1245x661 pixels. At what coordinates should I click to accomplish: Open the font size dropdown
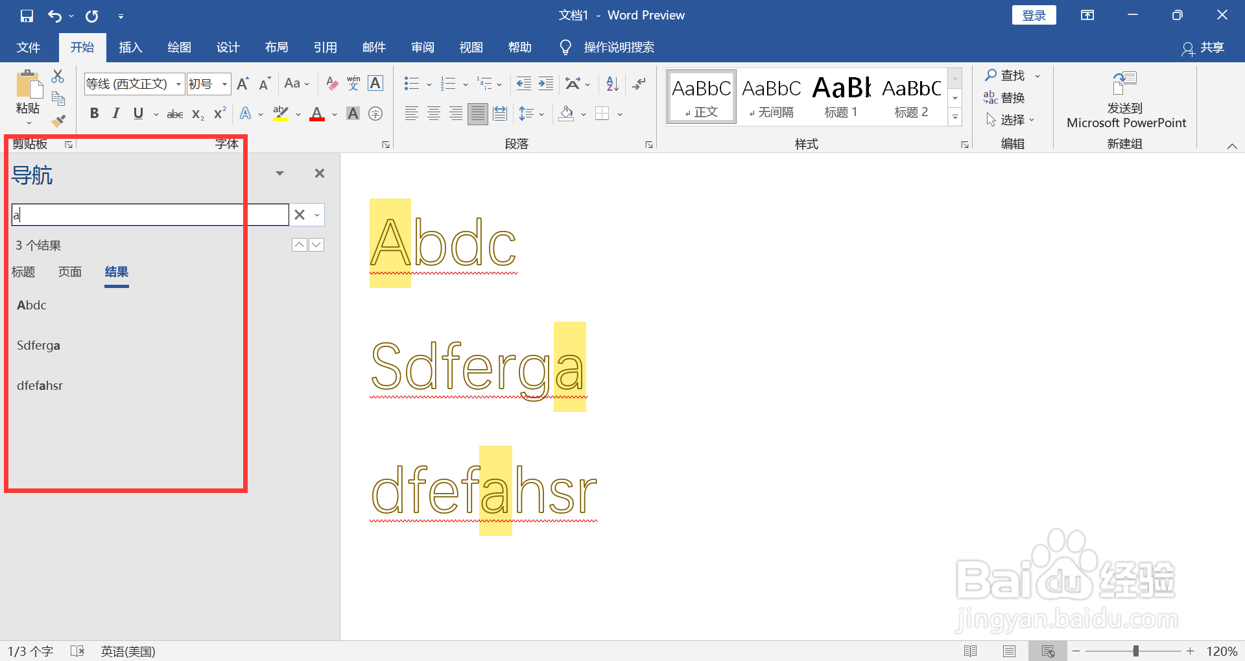click(x=224, y=84)
